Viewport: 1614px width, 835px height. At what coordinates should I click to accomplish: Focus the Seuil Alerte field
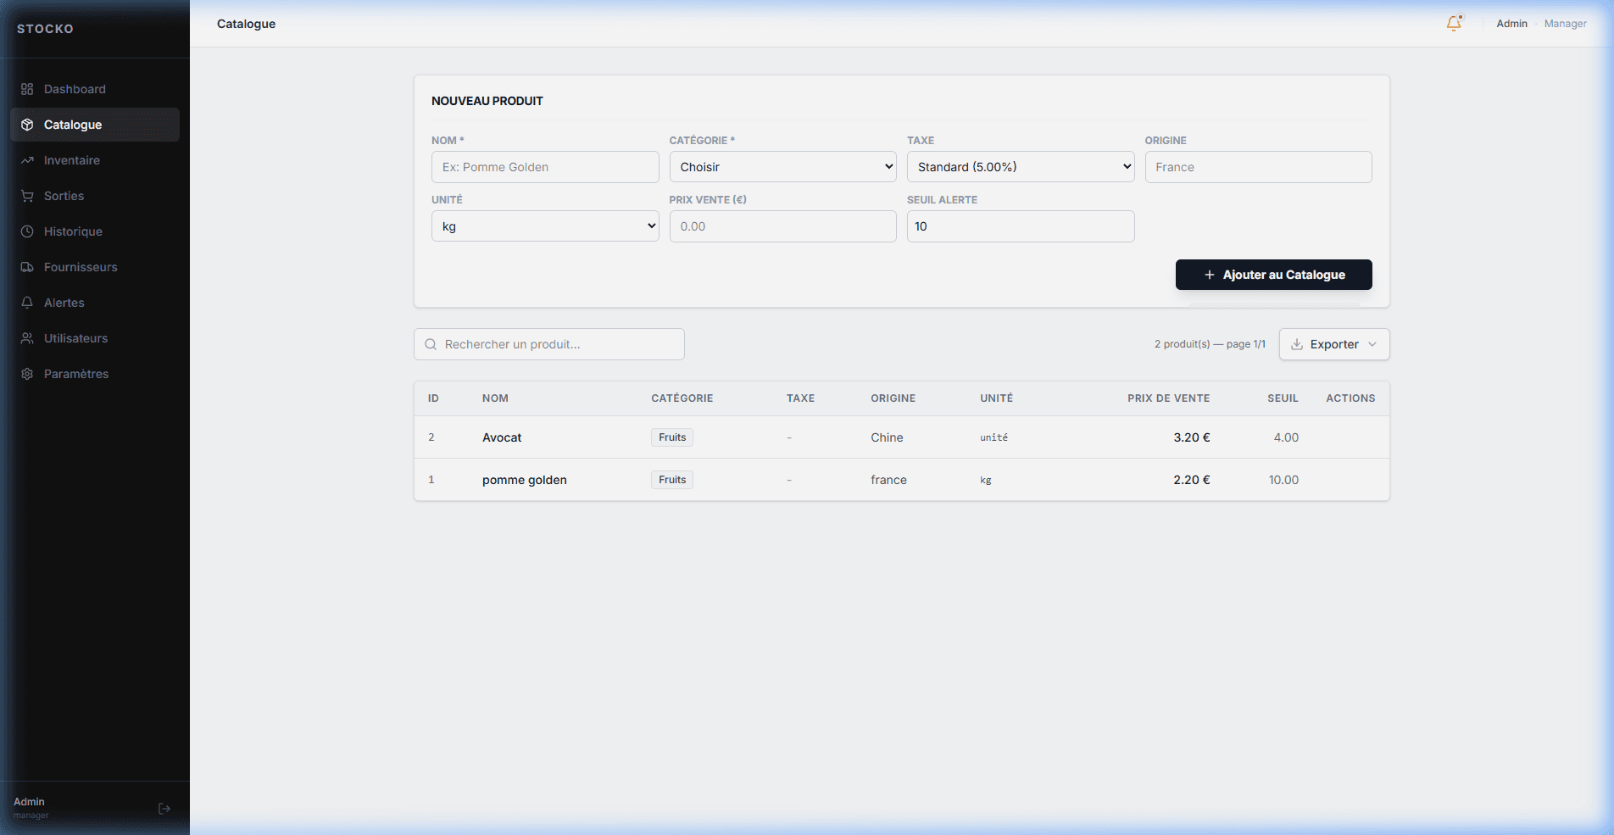(x=1021, y=226)
